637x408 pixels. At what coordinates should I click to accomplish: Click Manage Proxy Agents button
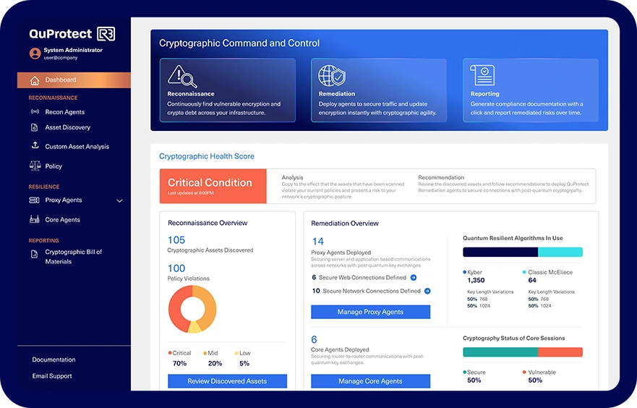[370, 312]
